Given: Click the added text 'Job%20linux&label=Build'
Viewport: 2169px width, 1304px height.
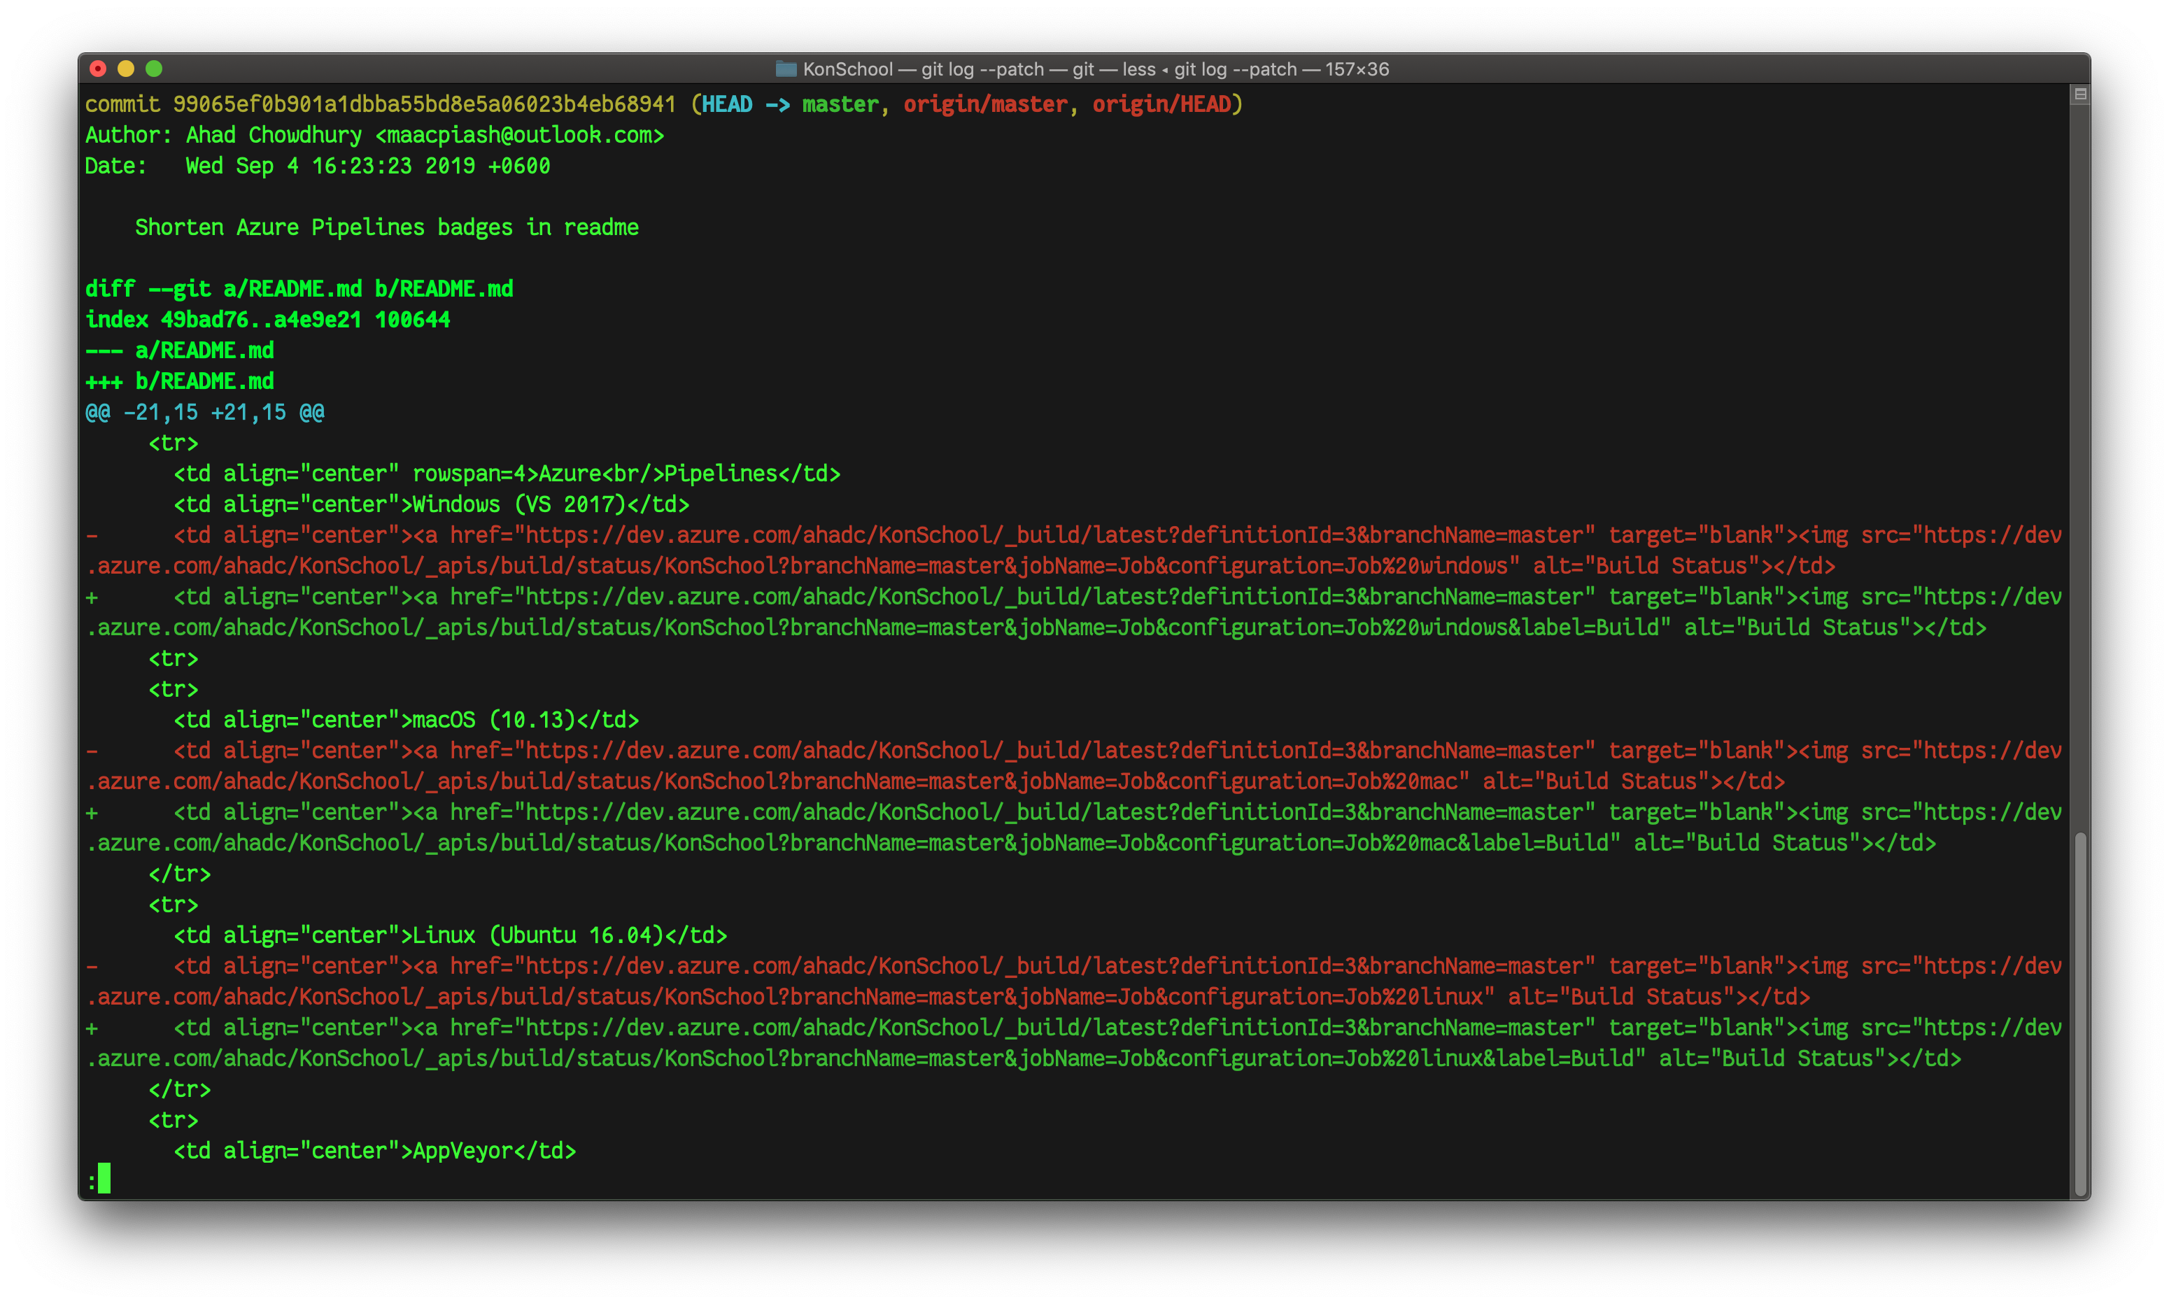Looking at the screenshot, I should click(x=1489, y=1058).
